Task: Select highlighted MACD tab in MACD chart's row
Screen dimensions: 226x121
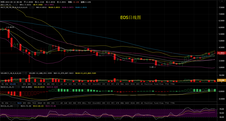Action: coord(19,103)
